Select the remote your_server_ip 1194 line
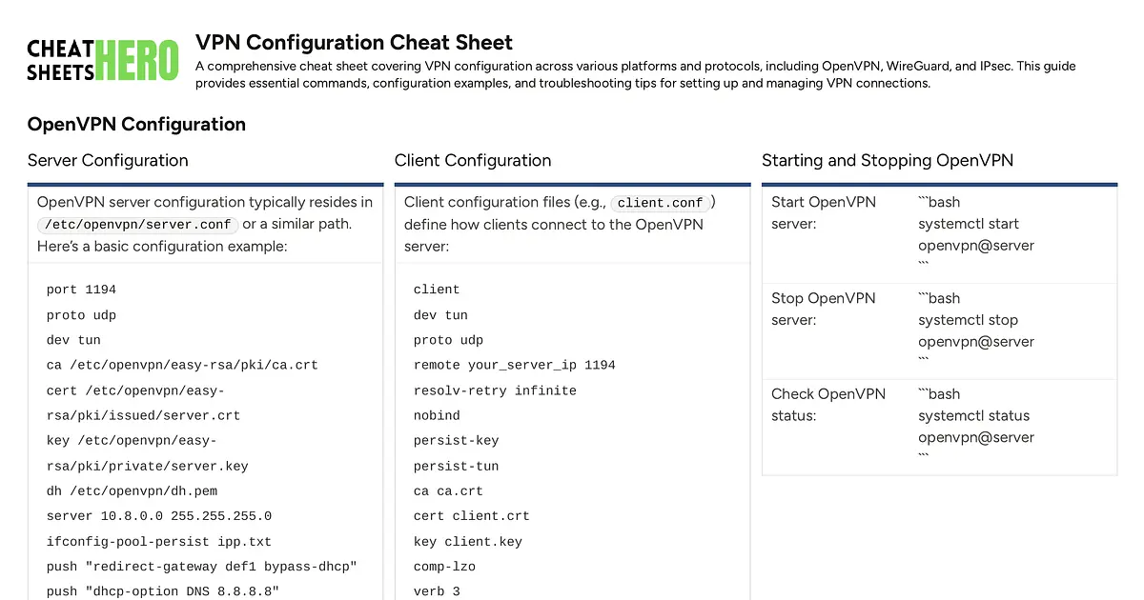This screenshot has width=1144, height=600. pyautogui.click(x=515, y=365)
